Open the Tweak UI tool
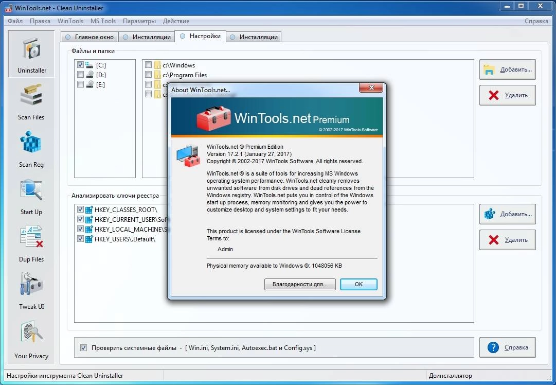The image size is (556, 385). coord(31,291)
